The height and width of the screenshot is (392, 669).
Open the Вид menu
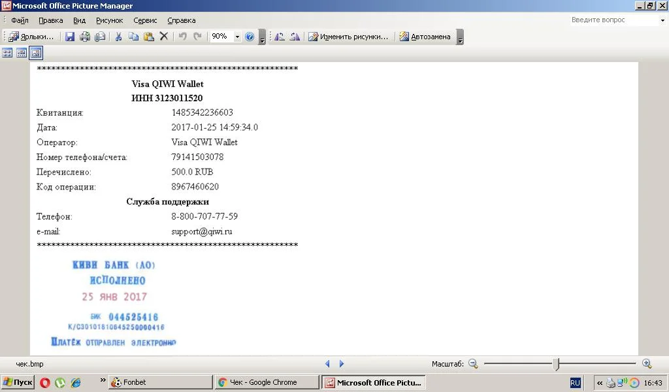79,20
